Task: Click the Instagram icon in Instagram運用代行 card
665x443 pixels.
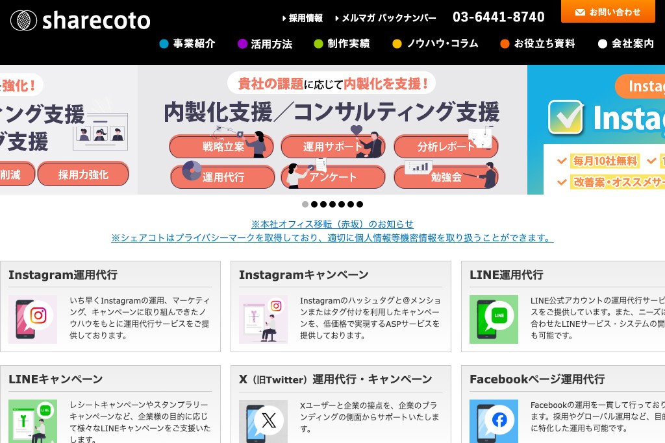Action: 32,319
